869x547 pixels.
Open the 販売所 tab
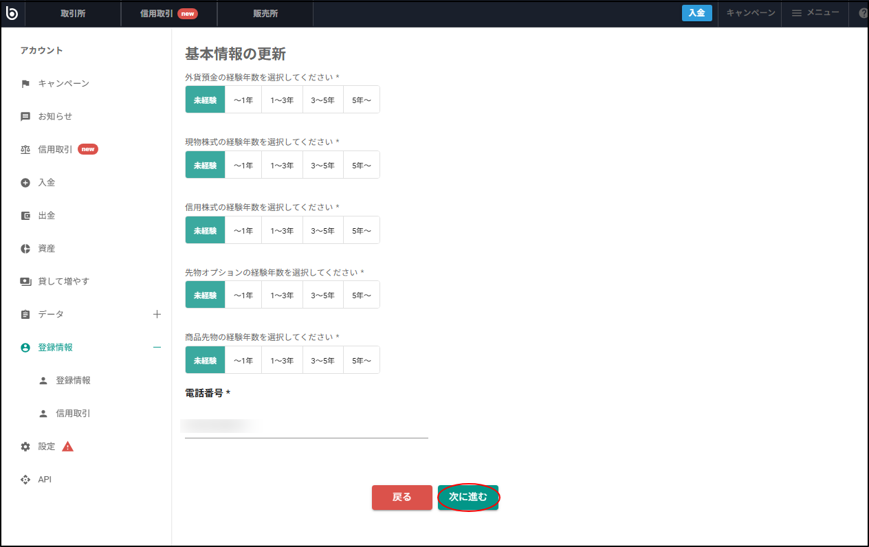[265, 13]
